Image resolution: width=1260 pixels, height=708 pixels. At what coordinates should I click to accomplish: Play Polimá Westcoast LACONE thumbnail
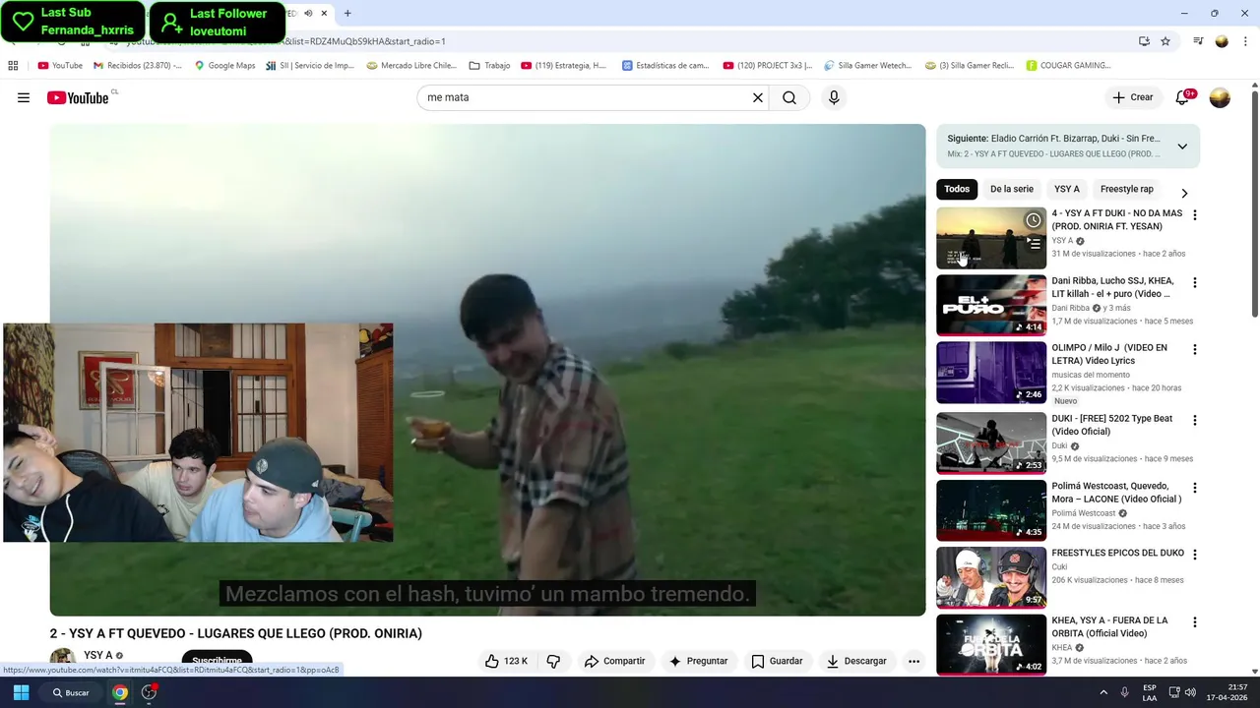click(991, 510)
